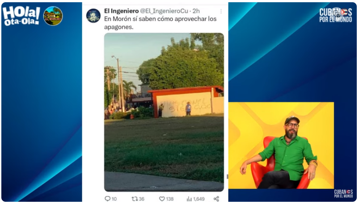Viewport: 359px width, 204px height.
Task: Click Cubanos por el Mundo top logo
Action: (336, 15)
